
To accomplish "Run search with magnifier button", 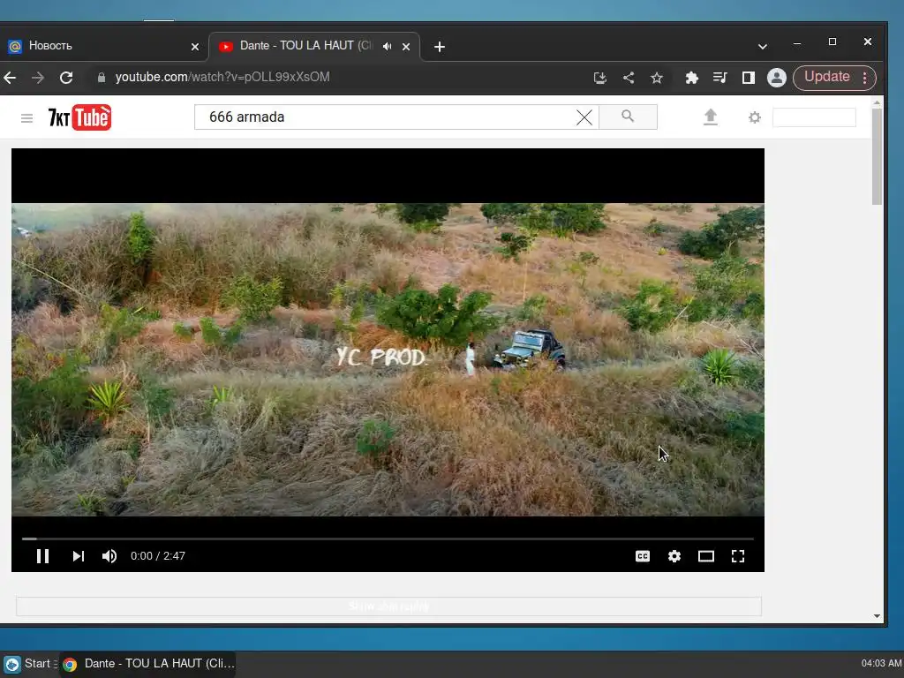I will [x=628, y=117].
